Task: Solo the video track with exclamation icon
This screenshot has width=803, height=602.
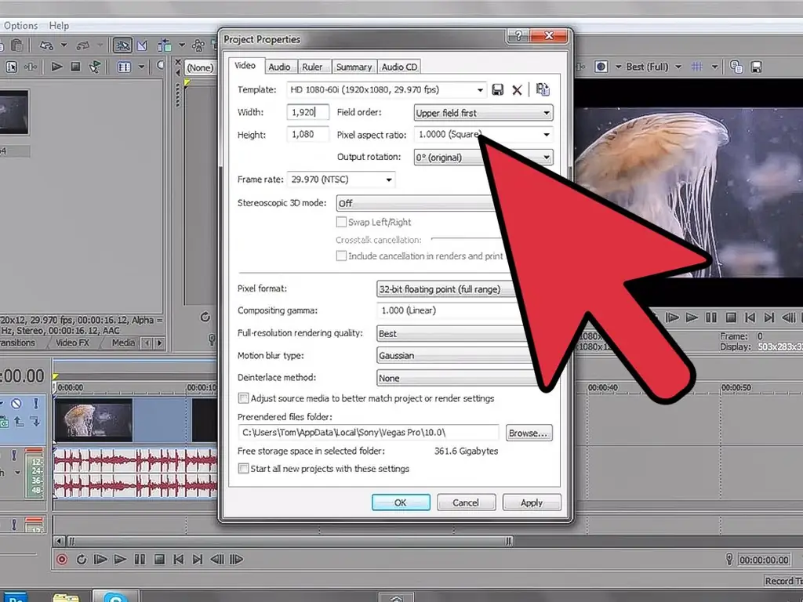Action: click(36, 404)
